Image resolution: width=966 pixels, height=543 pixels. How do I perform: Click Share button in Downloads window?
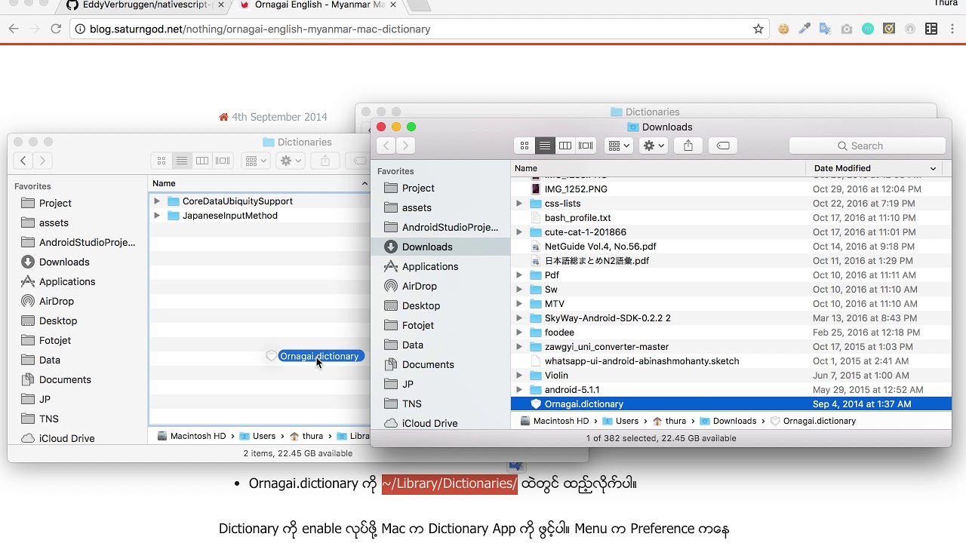pyautogui.click(x=688, y=146)
